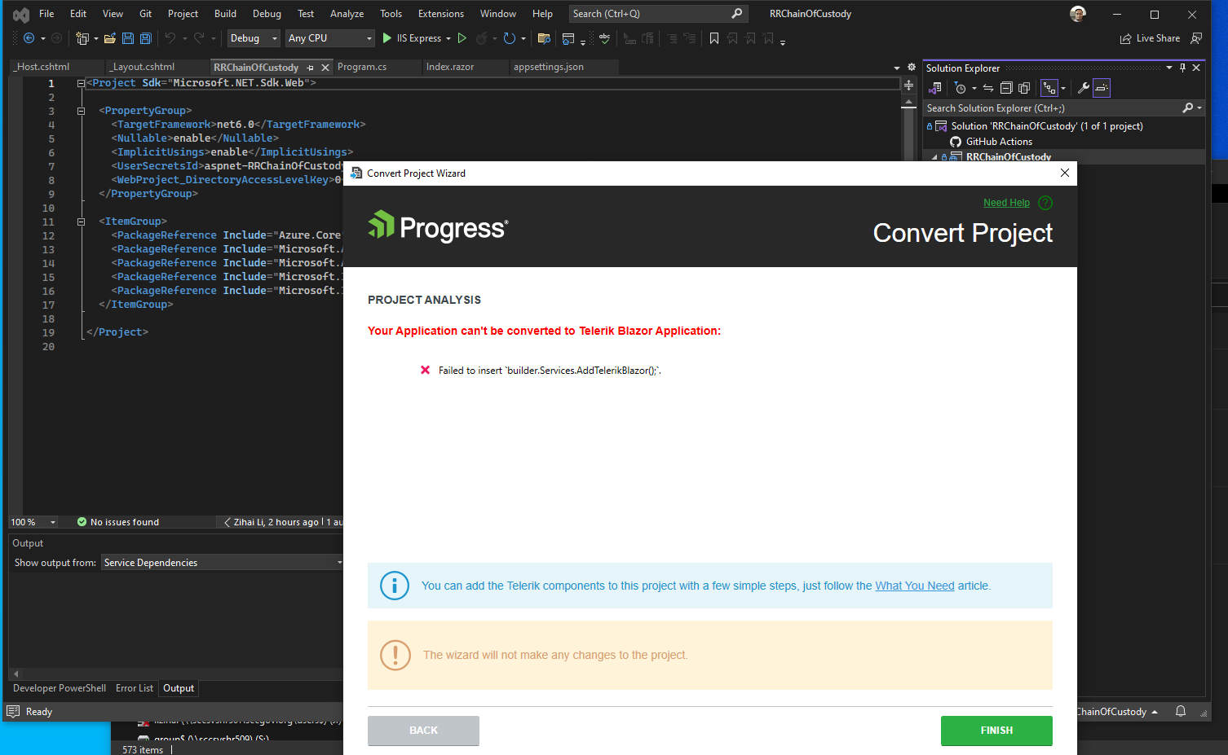This screenshot has width=1228, height=755.
Task: Click the editor settings gear icon
Action: click(912, 67)
